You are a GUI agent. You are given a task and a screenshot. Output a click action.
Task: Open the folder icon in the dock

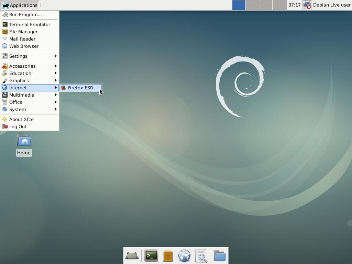220,256
